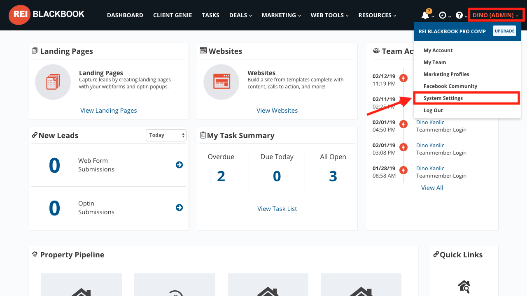Open the View Landing Pages link
Viewport: 527px width, 296px height.
click(x=109, y=110)
